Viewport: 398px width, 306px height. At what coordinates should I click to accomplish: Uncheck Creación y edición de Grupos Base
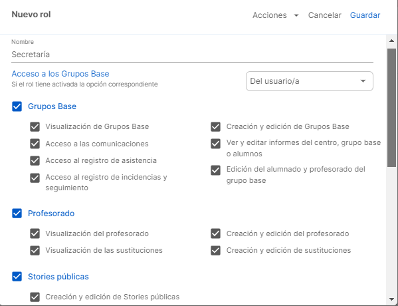click(x=215, y=127)
